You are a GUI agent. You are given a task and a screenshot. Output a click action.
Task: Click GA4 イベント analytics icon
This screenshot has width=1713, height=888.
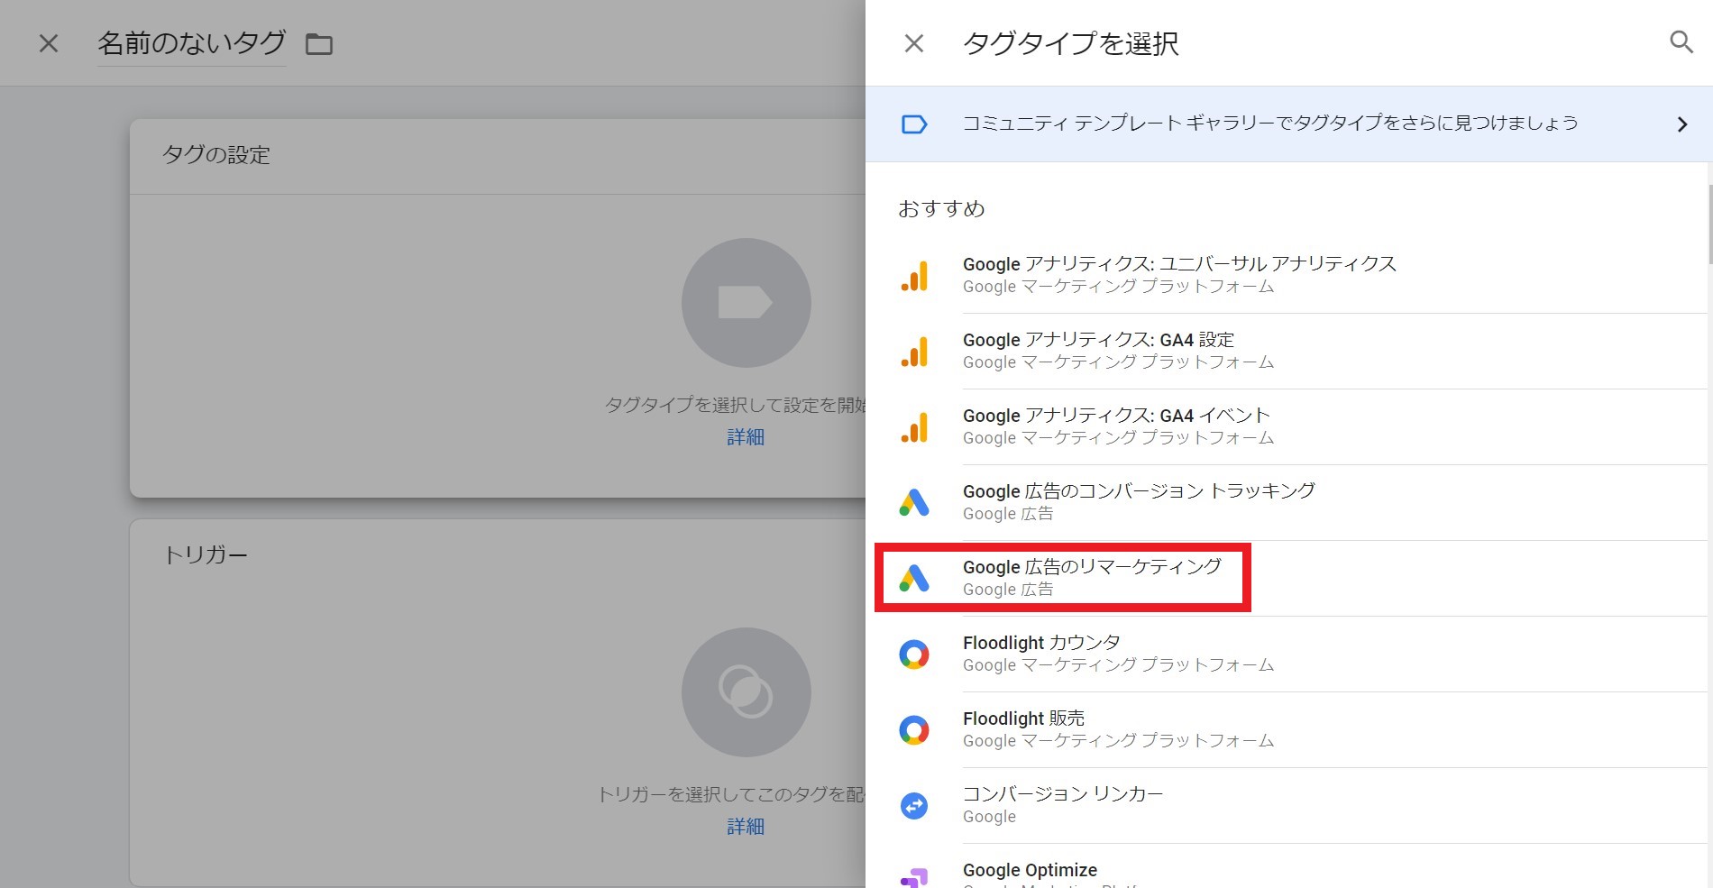914,427
